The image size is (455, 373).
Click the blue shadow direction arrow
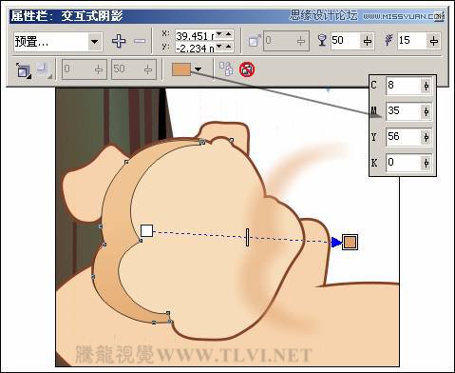coord(336,243)
